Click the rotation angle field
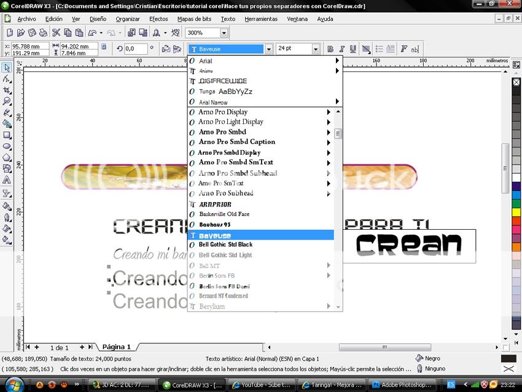 (136, 49)
